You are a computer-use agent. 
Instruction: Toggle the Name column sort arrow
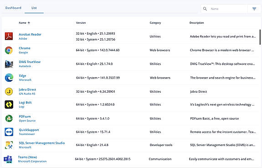coord(29,23)
